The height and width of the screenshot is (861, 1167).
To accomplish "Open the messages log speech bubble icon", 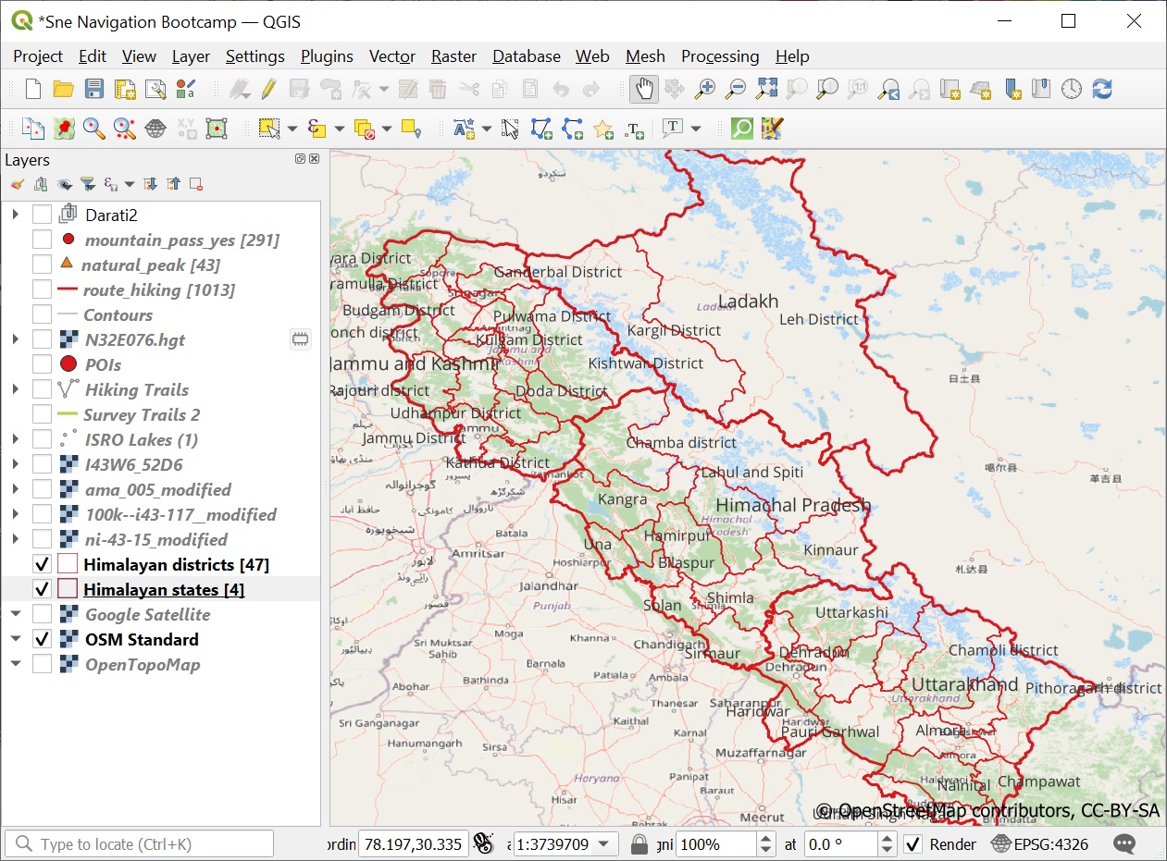I will 1124,843.
